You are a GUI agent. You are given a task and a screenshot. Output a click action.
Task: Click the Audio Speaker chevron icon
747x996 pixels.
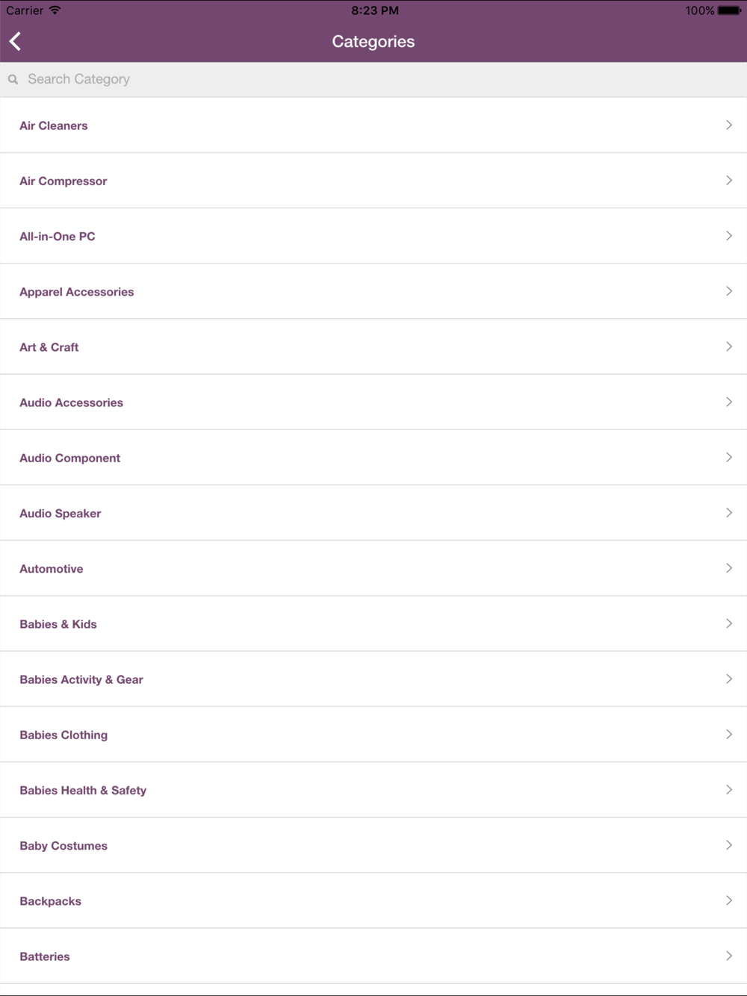(729, 513)
